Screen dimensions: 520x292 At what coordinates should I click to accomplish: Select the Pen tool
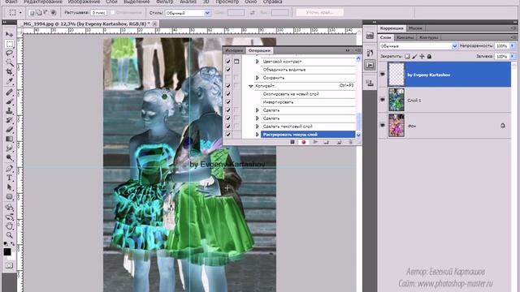tap(9, 169)
